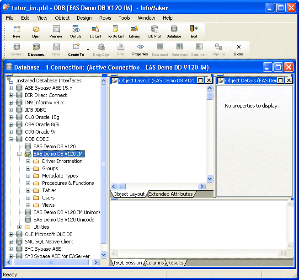Switch to the Results tab
This screenshot has width=299, height=280.
pos(176,263)
